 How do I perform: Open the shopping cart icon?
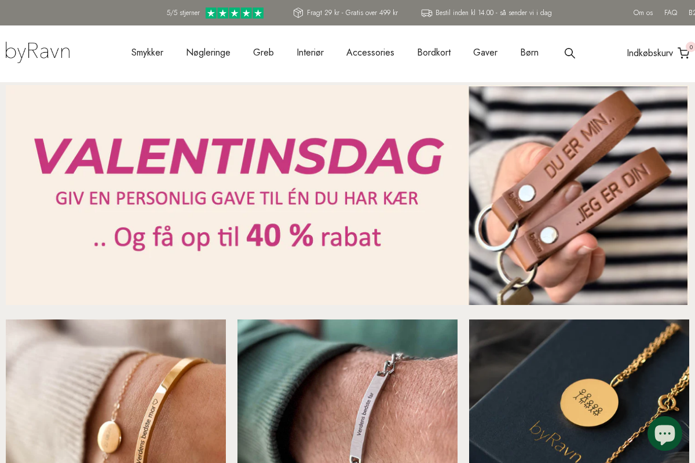[683, 53]
